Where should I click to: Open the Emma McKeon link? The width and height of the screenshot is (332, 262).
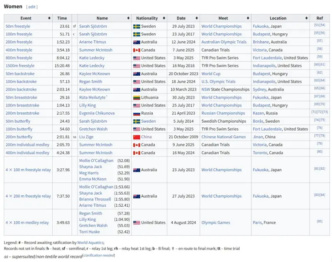[93, 179]
